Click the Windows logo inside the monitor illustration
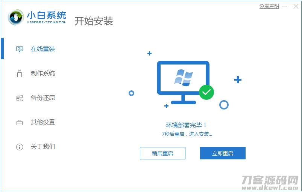The height and width of the screenshot is (192, 302). click(184, 78)
